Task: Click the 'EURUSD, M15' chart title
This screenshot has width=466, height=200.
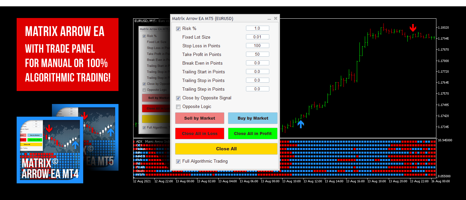Action: coord(146,21)
